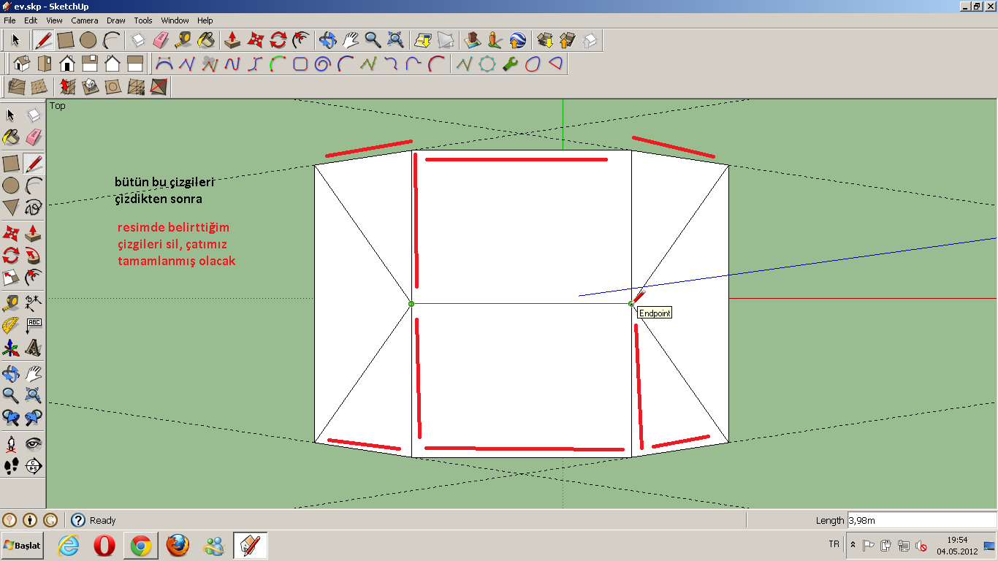Select the classic Bezier curve tool icon

tap(164, 64)
